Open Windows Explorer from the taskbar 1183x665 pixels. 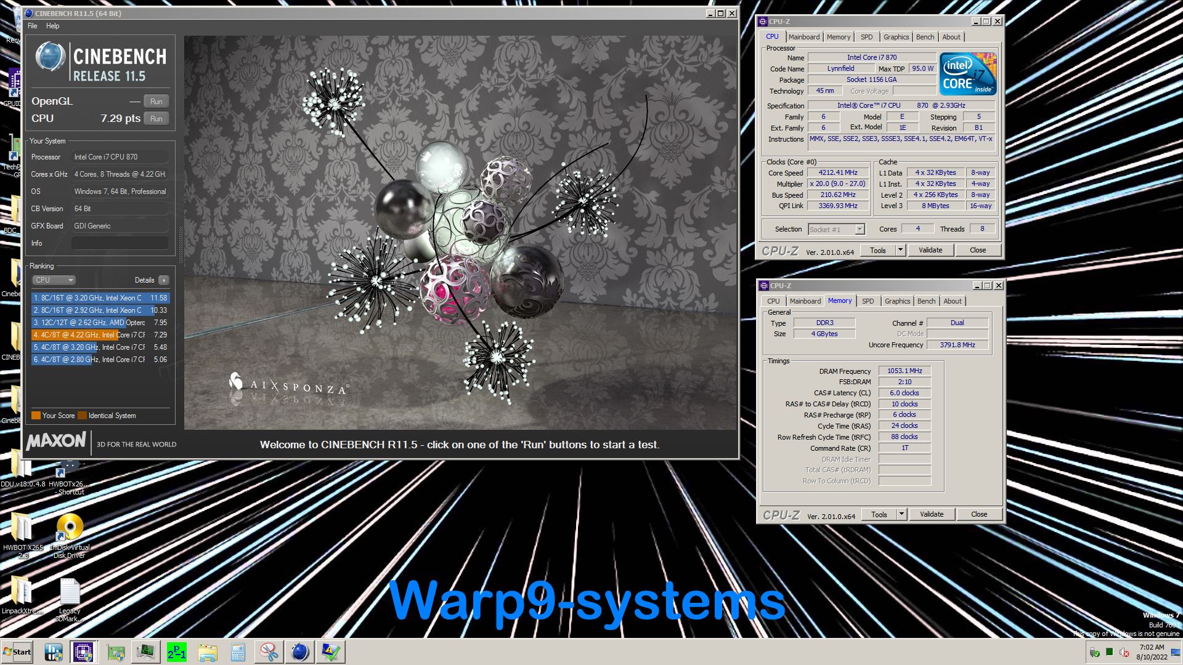pos(208,652)
